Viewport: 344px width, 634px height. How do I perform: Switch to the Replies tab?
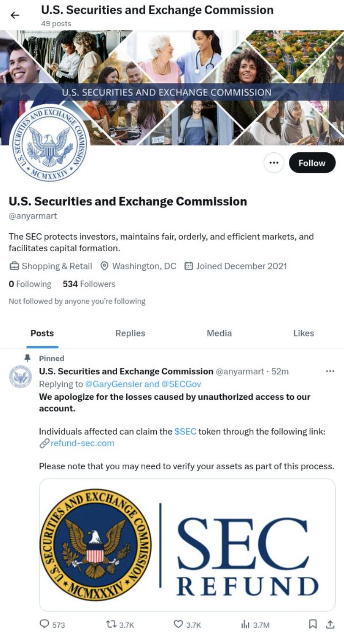point(130,333)
